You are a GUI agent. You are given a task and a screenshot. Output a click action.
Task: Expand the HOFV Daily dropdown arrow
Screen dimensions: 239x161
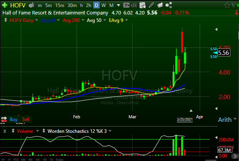click(x=37, y=20)
